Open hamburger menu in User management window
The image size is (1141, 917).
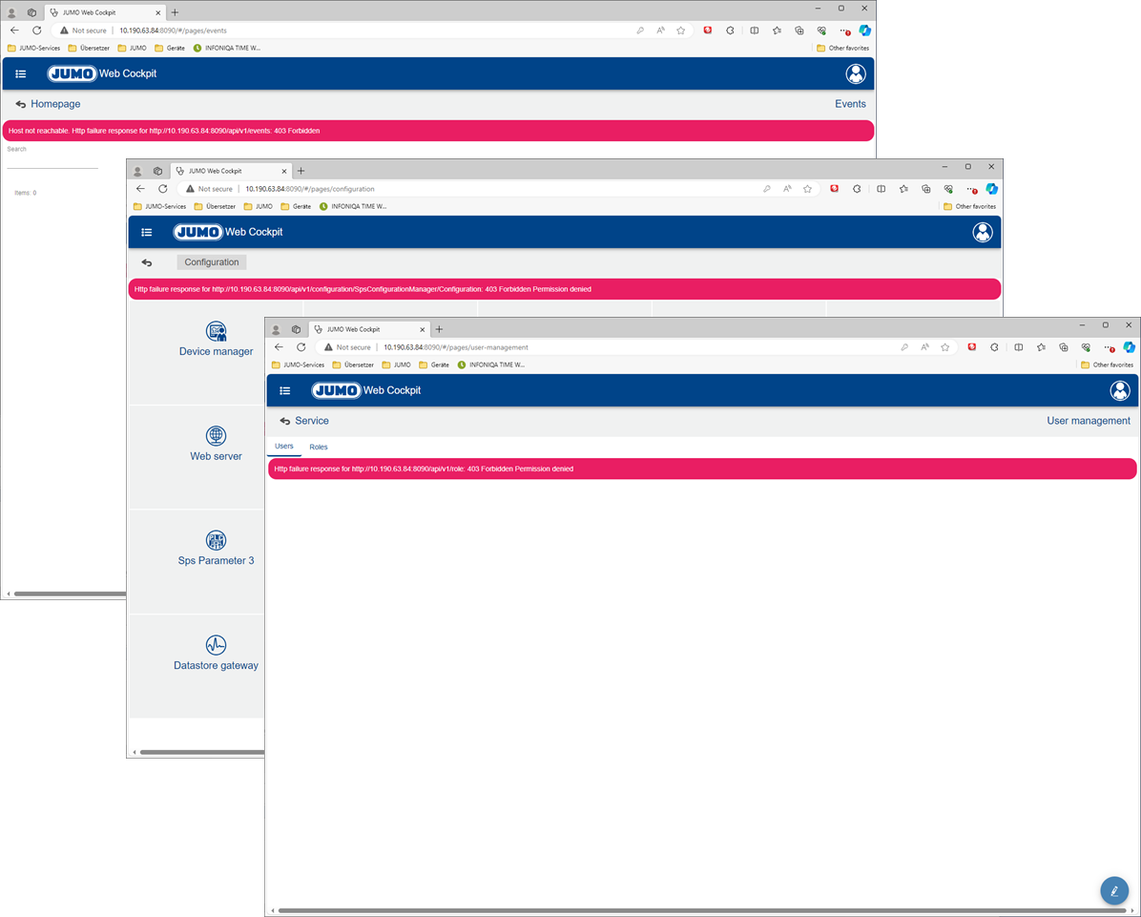(x=285, y=390)
